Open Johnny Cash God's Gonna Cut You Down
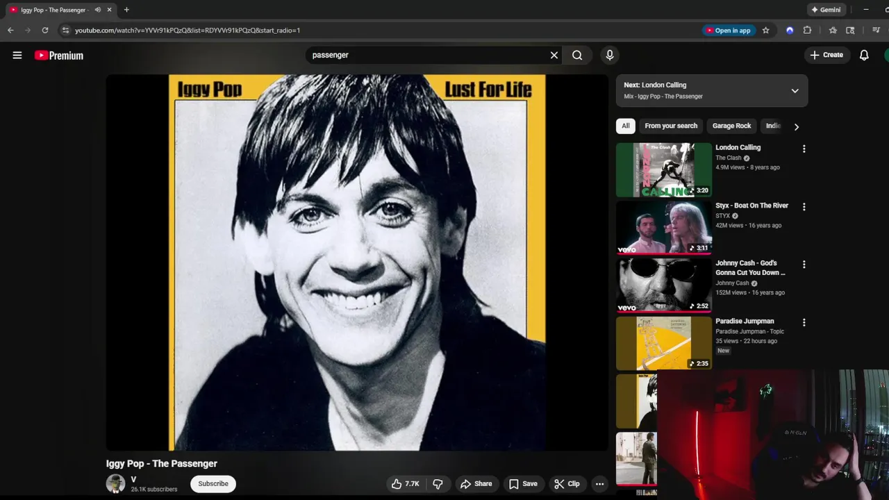 751,268
